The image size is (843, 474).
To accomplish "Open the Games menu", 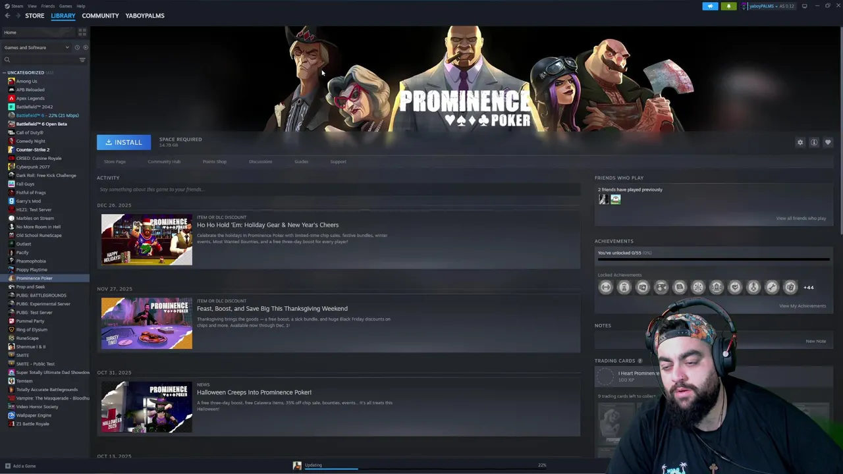I will tap(65, 6).
